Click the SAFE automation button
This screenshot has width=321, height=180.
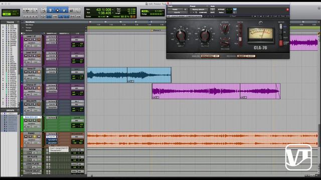(213, 12)
